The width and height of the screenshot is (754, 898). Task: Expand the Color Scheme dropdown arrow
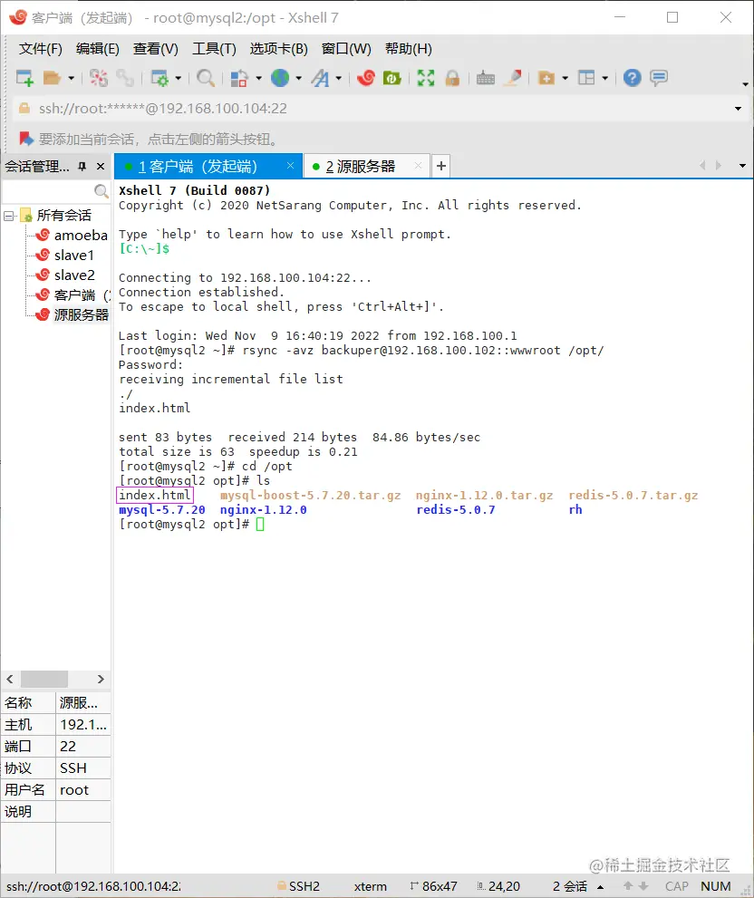coord(258,78)
